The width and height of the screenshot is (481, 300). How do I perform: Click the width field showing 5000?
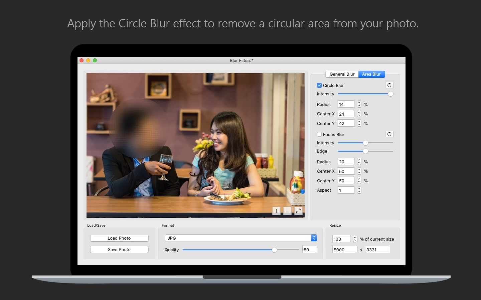pos(344,250)
